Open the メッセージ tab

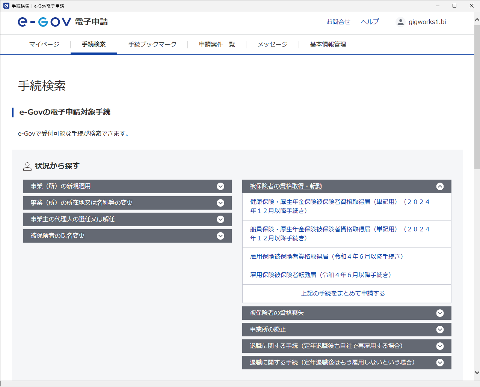[273, 44]
